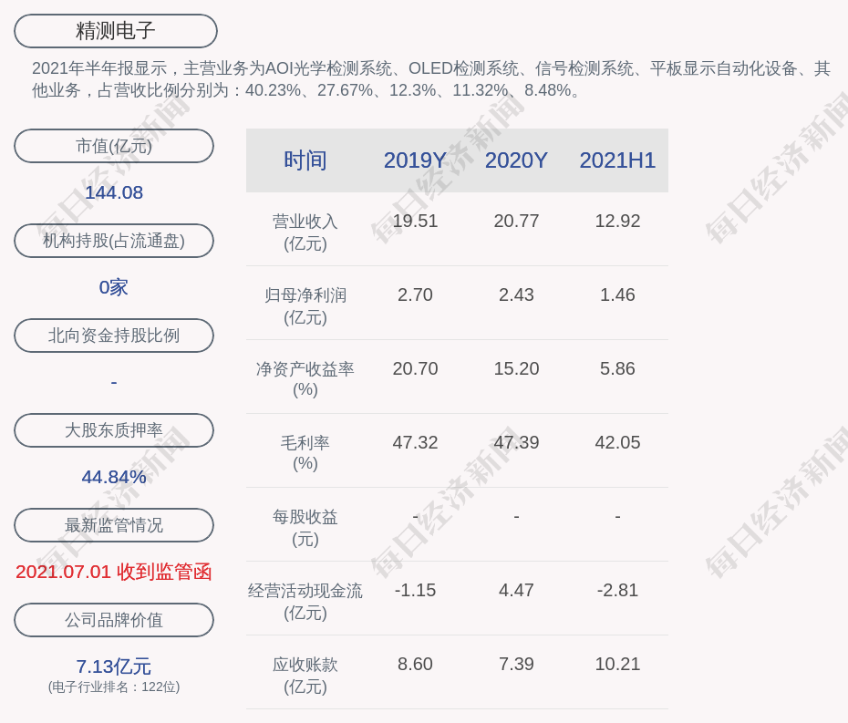Click the ROE value 20.70
This screenshot has width=848, height=723.
coord(416,368)
